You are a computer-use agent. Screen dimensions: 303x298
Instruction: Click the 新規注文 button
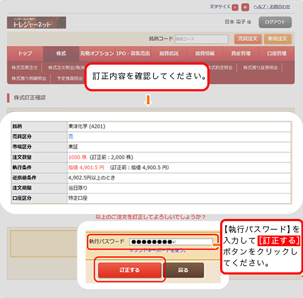point(277,39)
